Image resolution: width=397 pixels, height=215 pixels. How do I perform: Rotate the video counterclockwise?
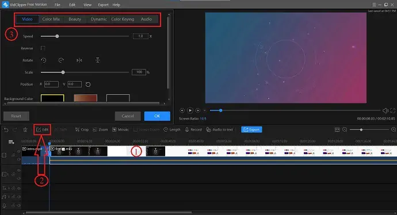(44, 60)
